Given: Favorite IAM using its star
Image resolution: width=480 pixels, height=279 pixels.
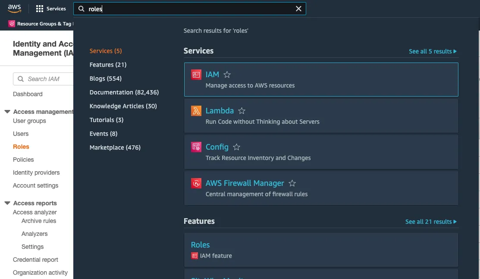Looking at the screenshot, I should tap(227, 75).
